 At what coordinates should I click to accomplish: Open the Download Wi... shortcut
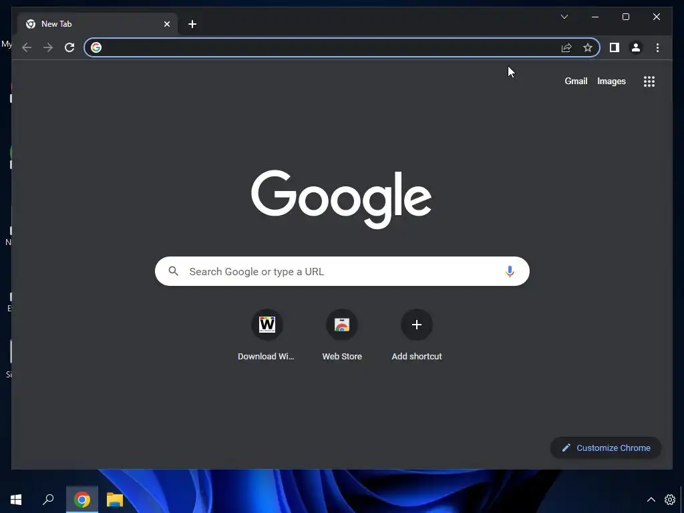[x=267, y=334]
